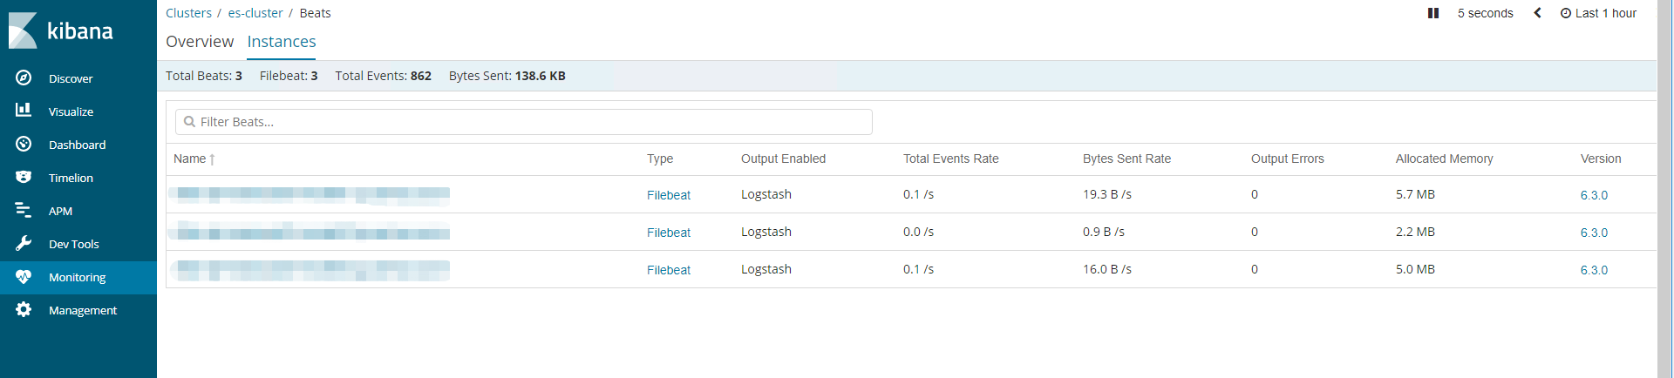This screenshot has height=378, width=1674.
Task: Open Discover compass icon
Action: click(x=24, y=78)
